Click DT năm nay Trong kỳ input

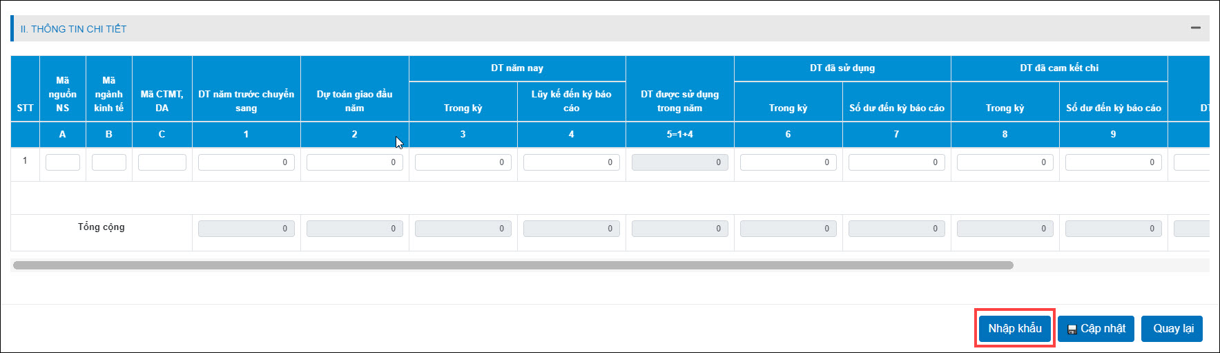tap(463, 162)
